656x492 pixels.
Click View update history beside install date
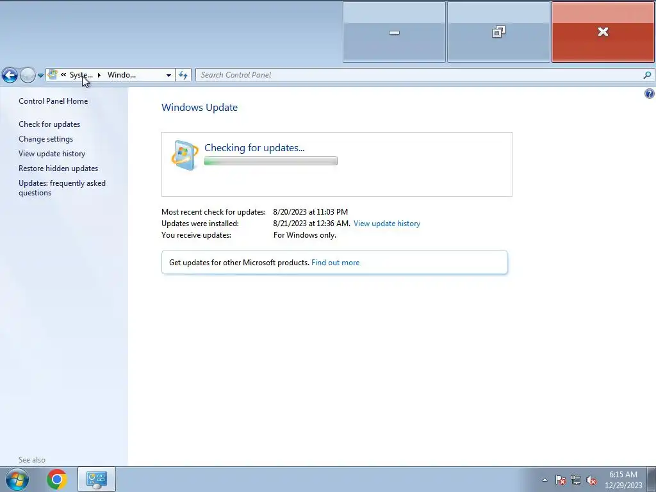[x=387, y=224]
